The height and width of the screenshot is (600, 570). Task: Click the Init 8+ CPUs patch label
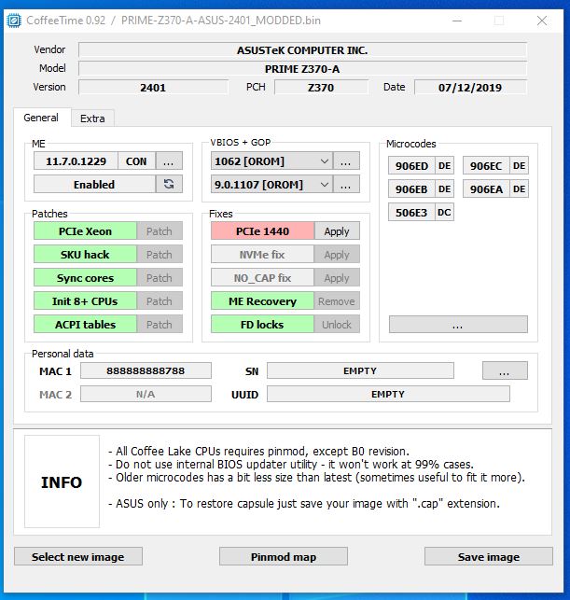pyautogui.click(x=85, y=301)
